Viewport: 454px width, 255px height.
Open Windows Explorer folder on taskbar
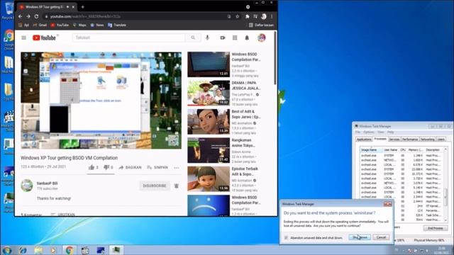point(38,250)
